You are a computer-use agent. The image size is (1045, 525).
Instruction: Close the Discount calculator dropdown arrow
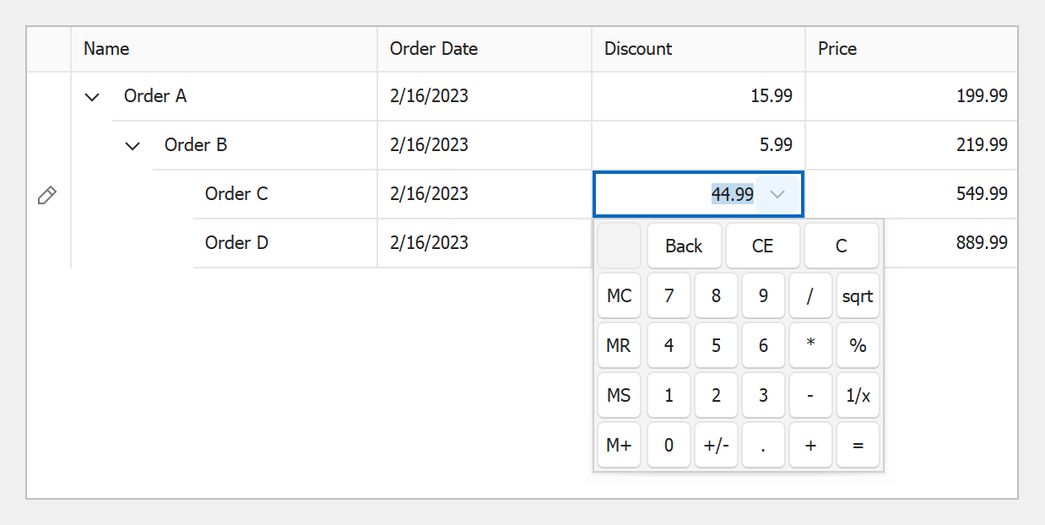point(778,194)
